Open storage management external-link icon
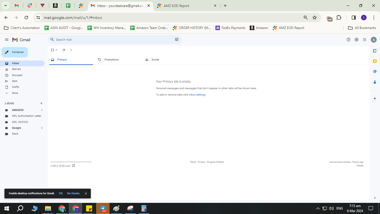 pos(73,166)
